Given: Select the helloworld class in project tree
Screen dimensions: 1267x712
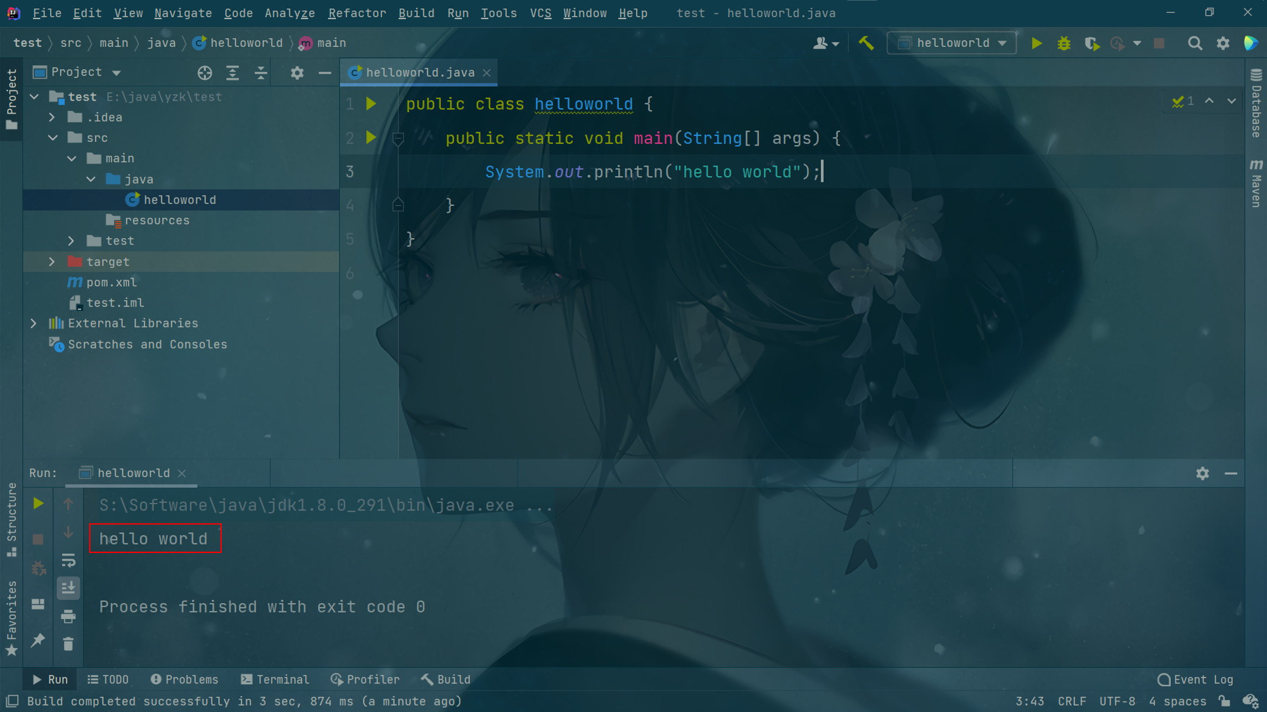Looking at the screenshot, I should (x=181, y=200).
